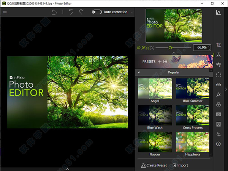Undo the last edit
Viewport: 228px width, 171px height.
[71, 12]
